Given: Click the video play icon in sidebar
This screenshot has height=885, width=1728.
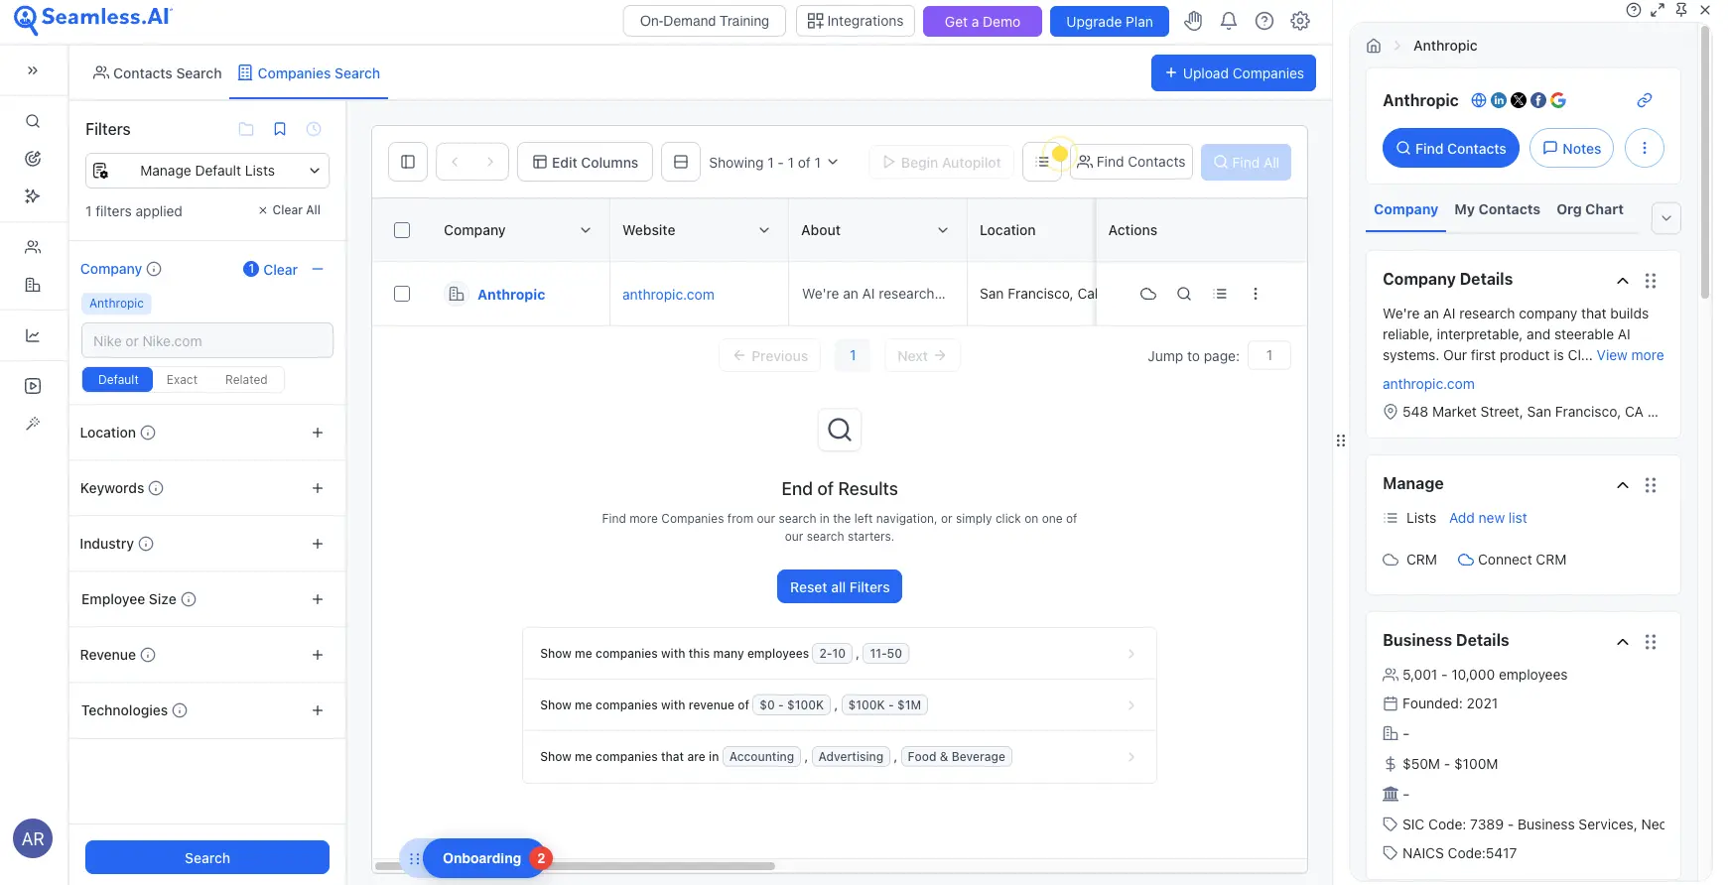Looking at the screenshot, I should point(33,386).
